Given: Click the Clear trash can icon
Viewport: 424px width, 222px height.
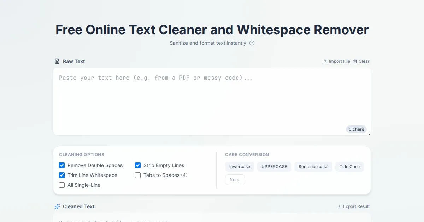Looking at the screenshot, I should [355, 61].
